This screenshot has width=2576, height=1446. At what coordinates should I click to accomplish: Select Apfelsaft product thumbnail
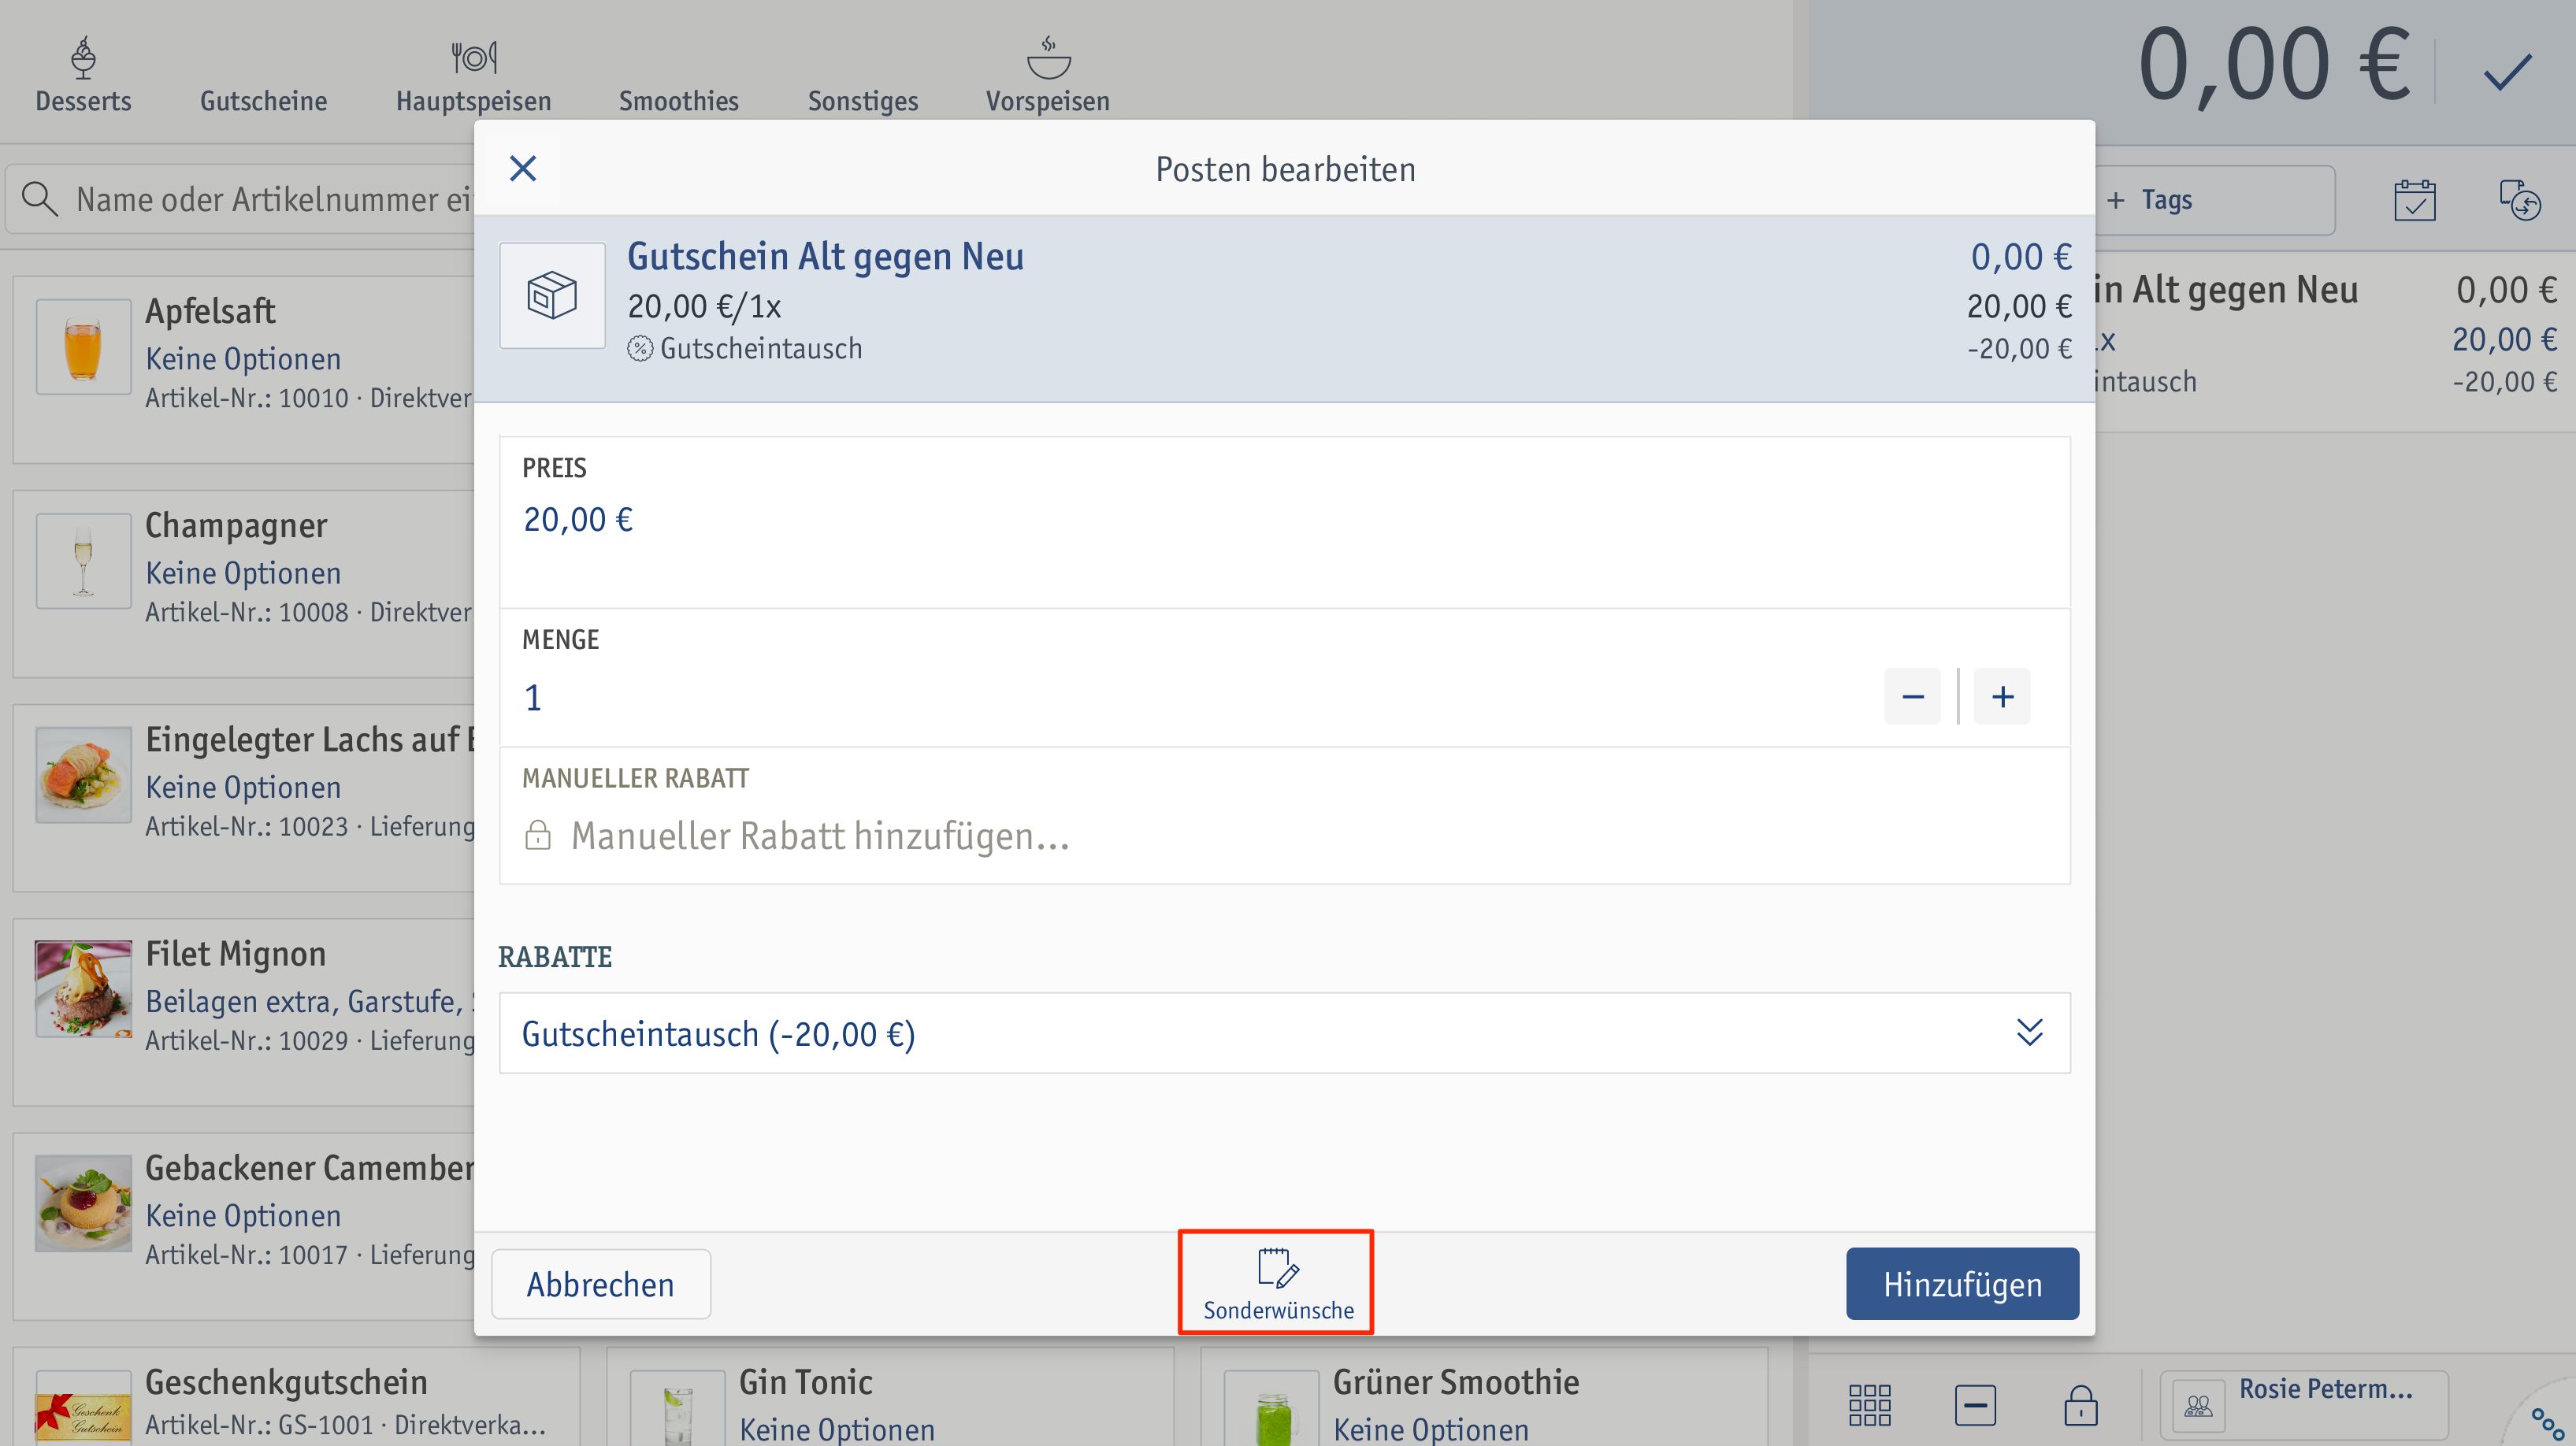(x=83, y=346)
